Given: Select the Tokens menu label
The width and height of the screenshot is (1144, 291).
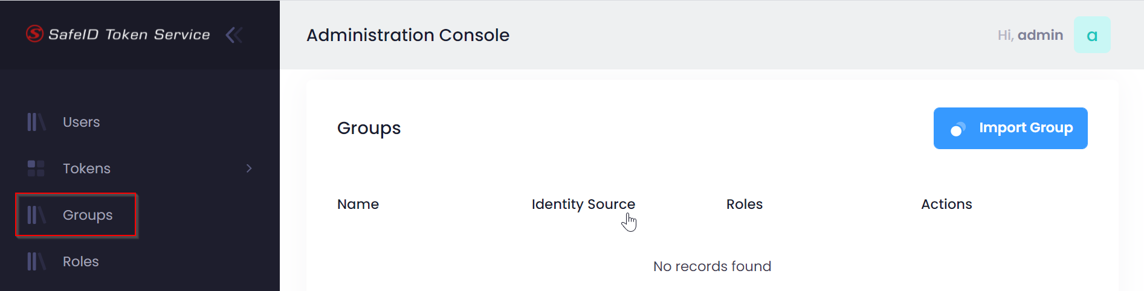Looking at the screenshot, I should point(86,168).
